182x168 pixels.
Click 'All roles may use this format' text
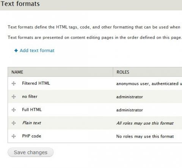click(145, 123)
